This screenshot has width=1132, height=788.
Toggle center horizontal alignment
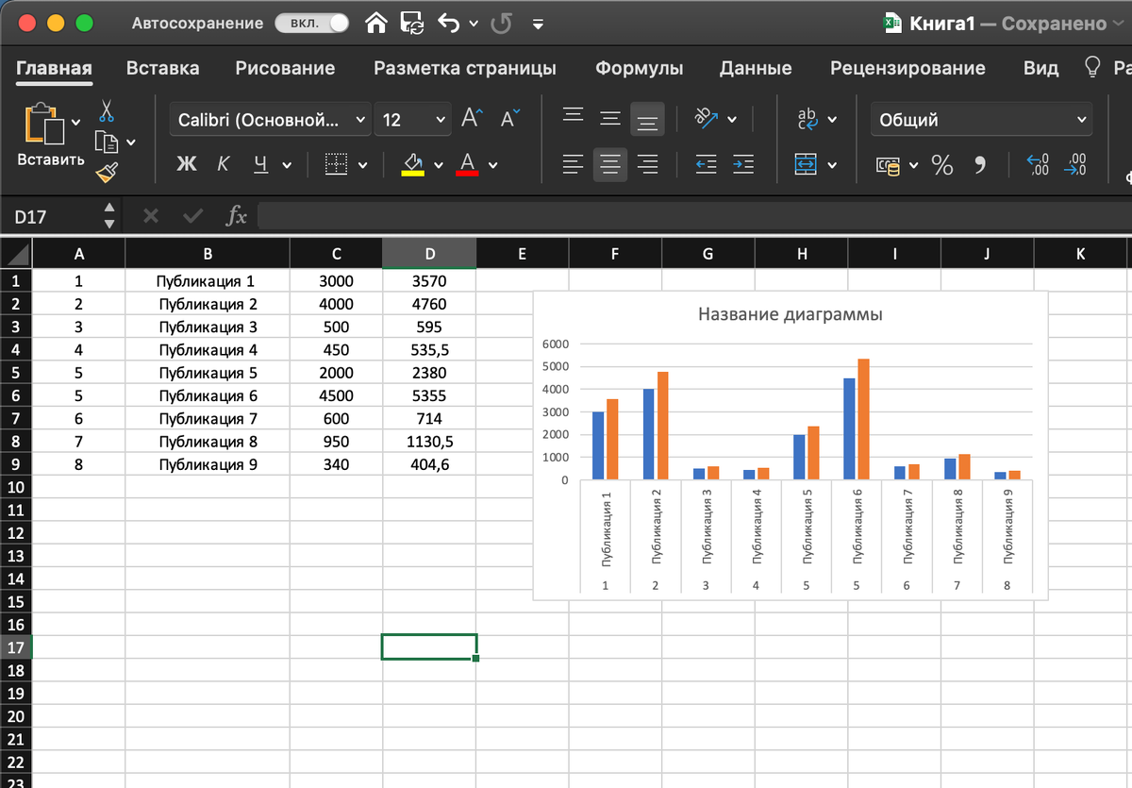point(610,164)
